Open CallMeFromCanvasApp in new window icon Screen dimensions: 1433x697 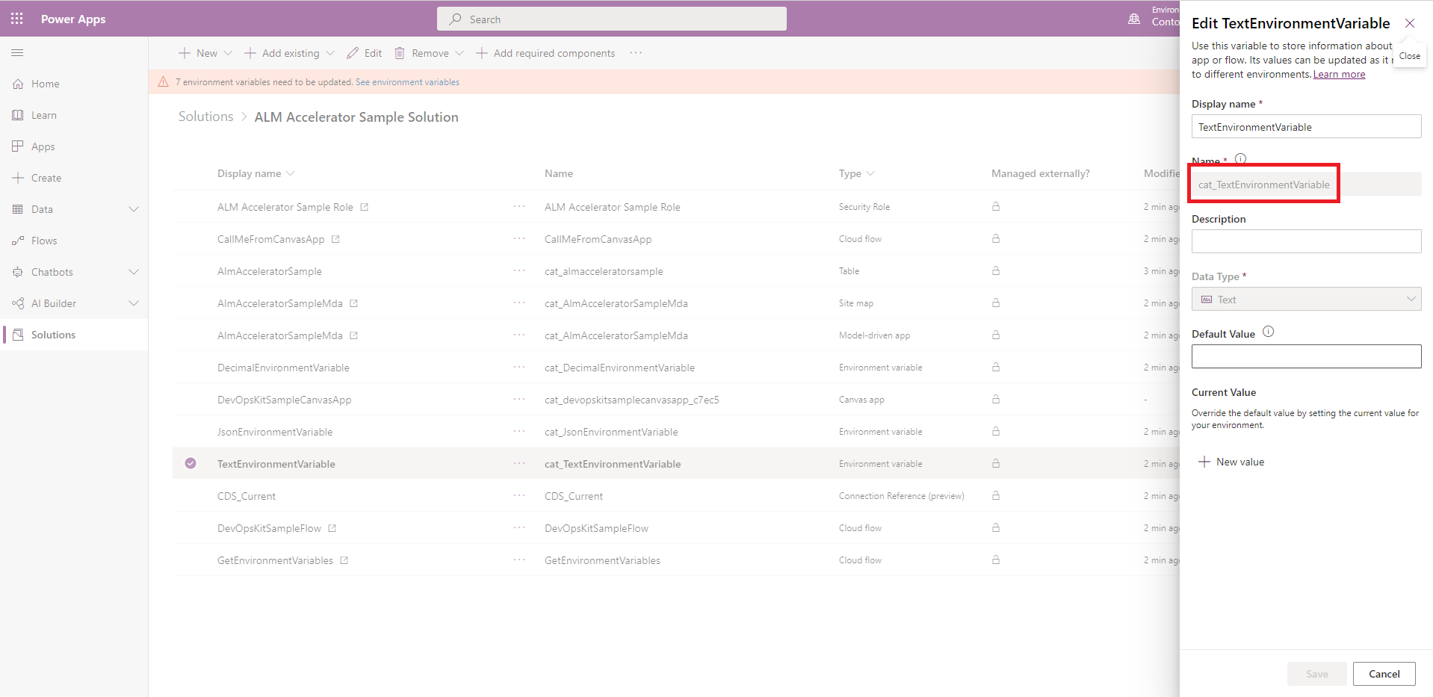335,239
